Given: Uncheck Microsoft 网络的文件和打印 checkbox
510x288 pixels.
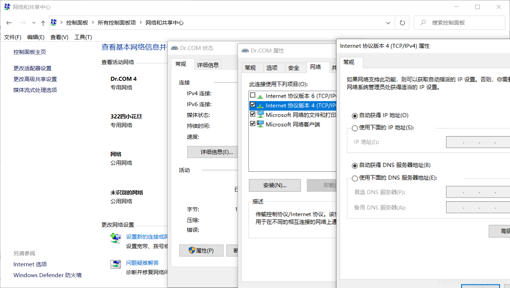Looking at the screenshot, I should click(253, 114).
